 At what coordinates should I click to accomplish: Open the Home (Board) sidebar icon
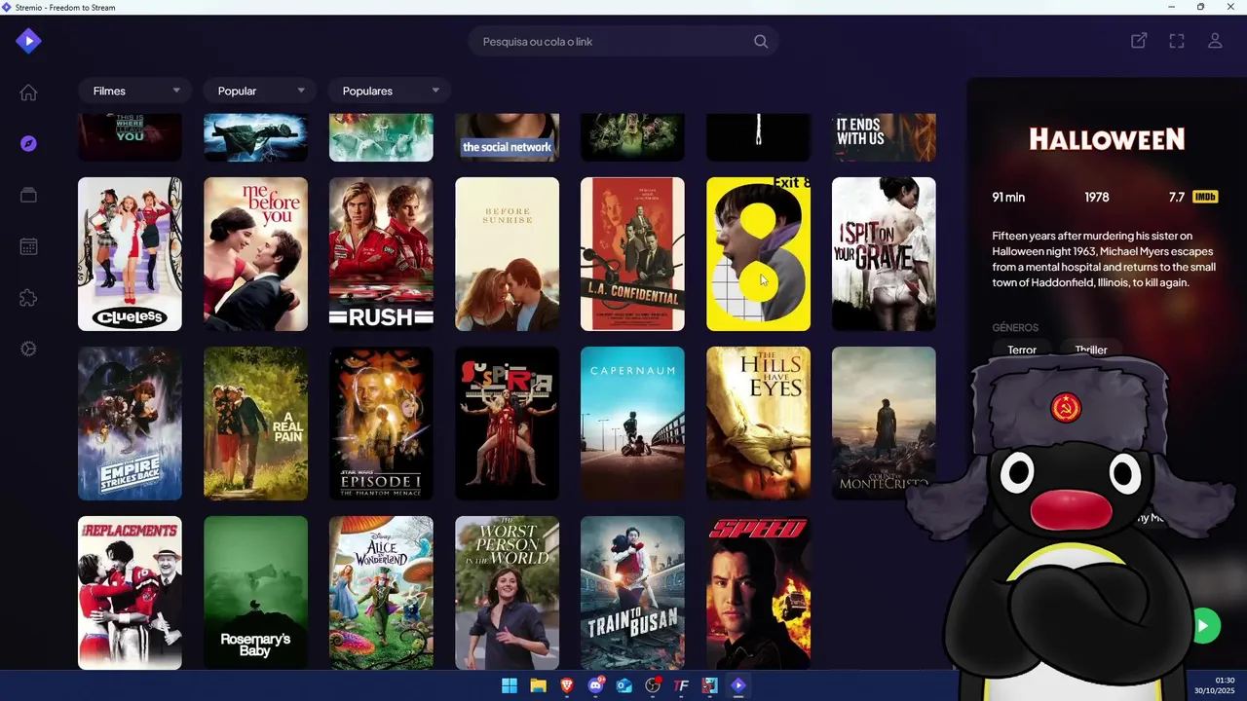click(28, 92)
